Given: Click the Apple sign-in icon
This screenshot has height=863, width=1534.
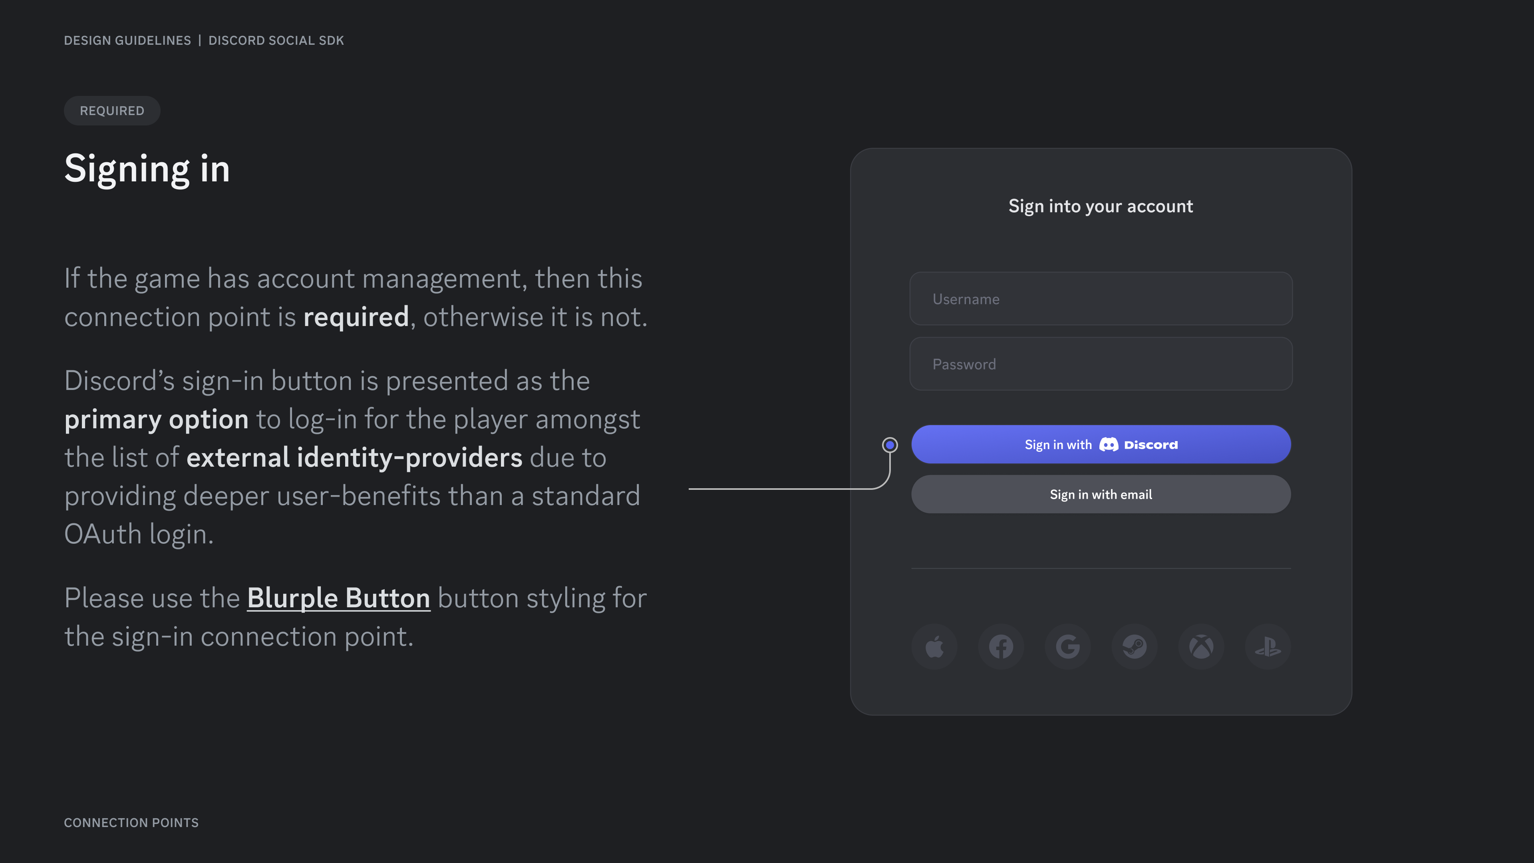Looking at the screenshot, I should click(934, 646).
